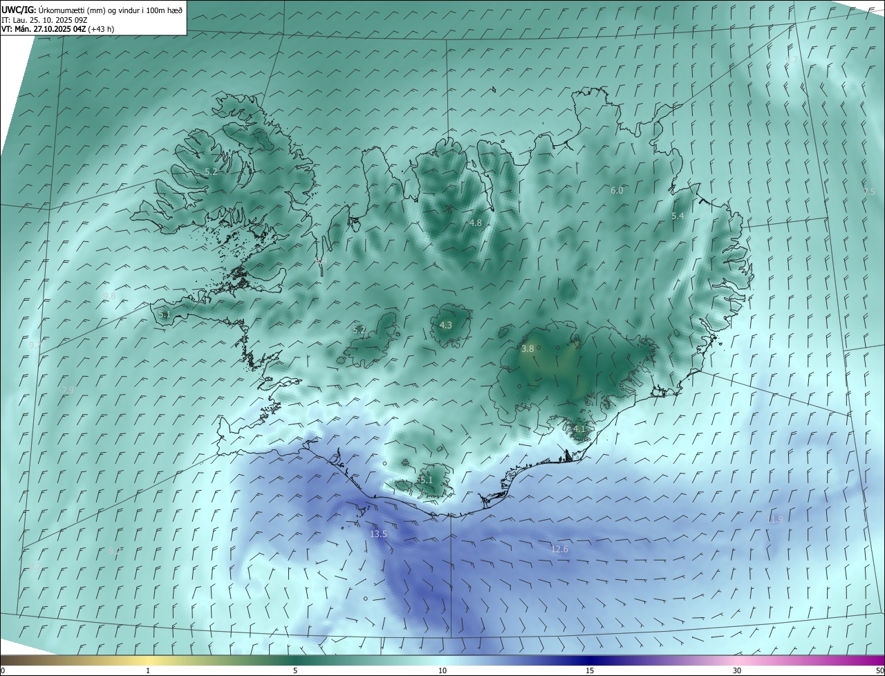Click the "5" tick on the color scale
This screenshot has width=885, height=676.
[295, 670]
